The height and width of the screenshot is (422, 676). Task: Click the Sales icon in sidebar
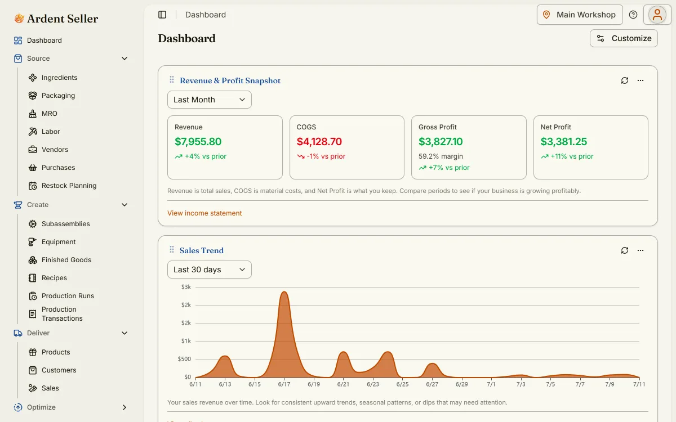click(x=33, y=388)
